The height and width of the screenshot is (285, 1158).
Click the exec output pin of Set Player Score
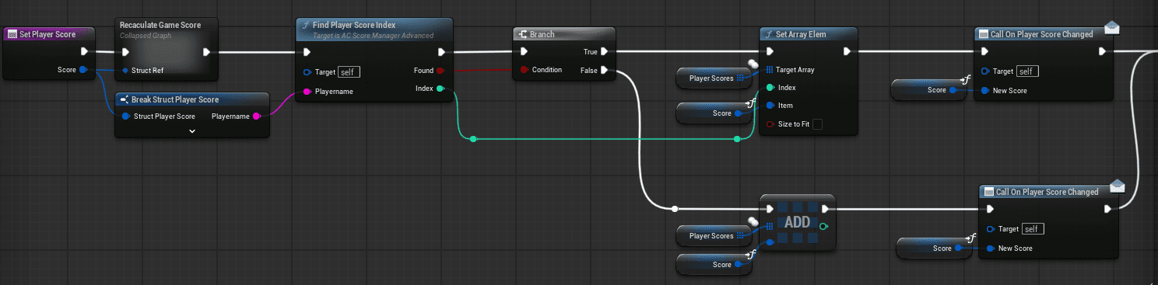click(84, 52)
